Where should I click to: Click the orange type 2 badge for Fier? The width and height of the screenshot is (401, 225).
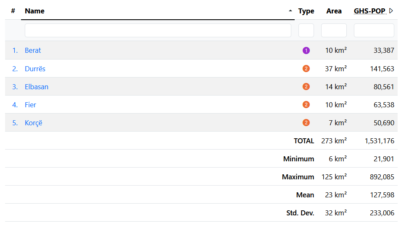point(306,105)
